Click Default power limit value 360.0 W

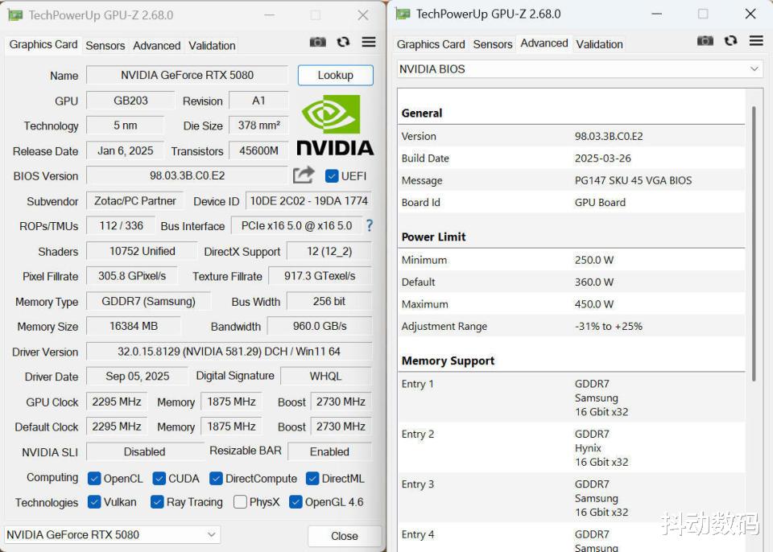pos(594,282)
